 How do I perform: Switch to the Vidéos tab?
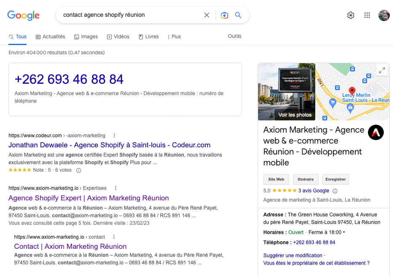[x=118, y=37]
